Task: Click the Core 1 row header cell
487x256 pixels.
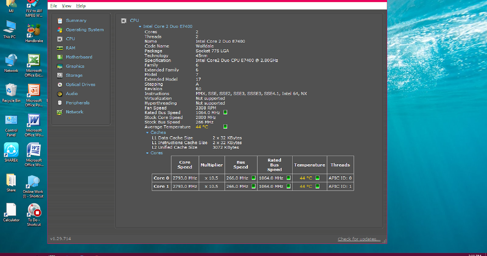Action: click(162, 186)
